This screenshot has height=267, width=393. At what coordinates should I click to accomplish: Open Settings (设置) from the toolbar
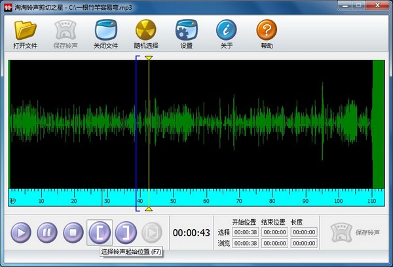click(186, 30)
